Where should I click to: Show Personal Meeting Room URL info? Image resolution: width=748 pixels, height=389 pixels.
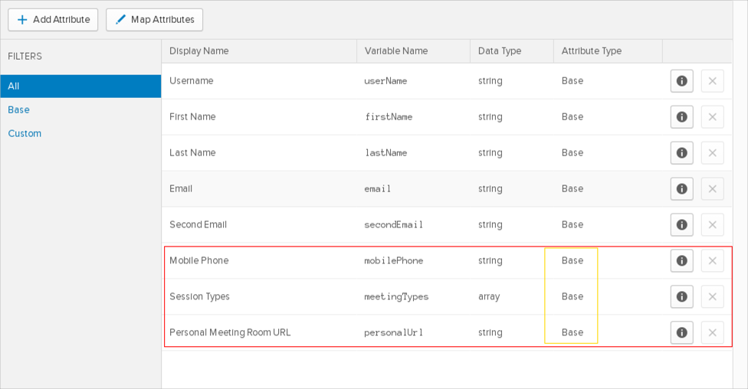(681, 333)
